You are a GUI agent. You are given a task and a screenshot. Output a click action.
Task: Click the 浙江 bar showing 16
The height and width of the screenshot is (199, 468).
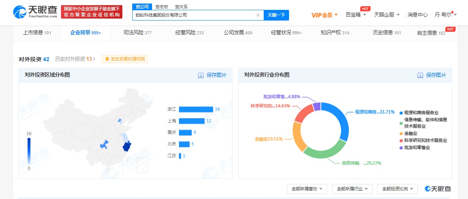tap(196, 109)
